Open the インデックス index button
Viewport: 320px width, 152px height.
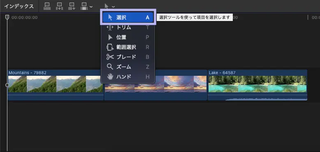(19, 6)
